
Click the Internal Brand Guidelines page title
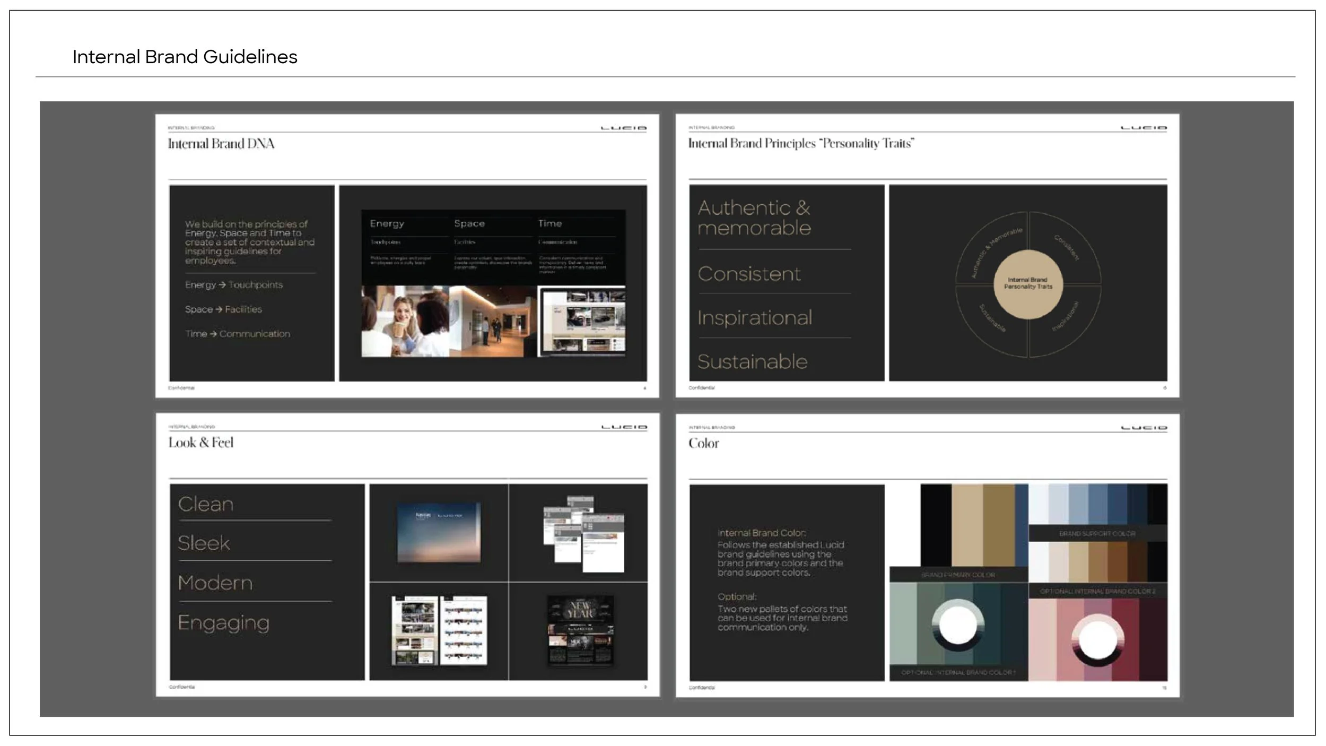click(x=185, y=57)
